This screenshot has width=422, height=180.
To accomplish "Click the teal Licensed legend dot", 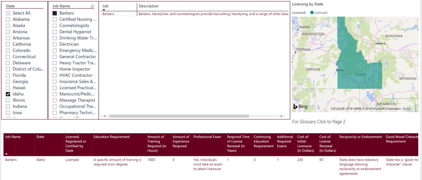I will 312,13.
